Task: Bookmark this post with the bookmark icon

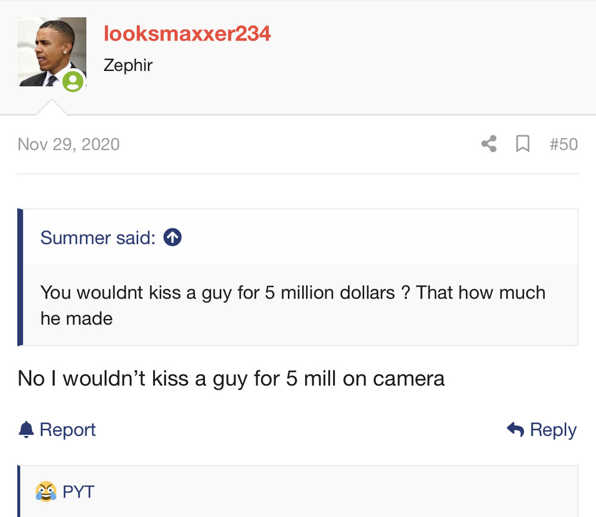Action: (x=523, y=144)
